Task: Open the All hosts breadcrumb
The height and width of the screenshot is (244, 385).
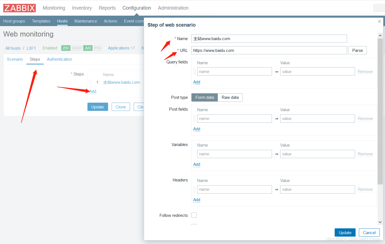Action: click(13, 48)
